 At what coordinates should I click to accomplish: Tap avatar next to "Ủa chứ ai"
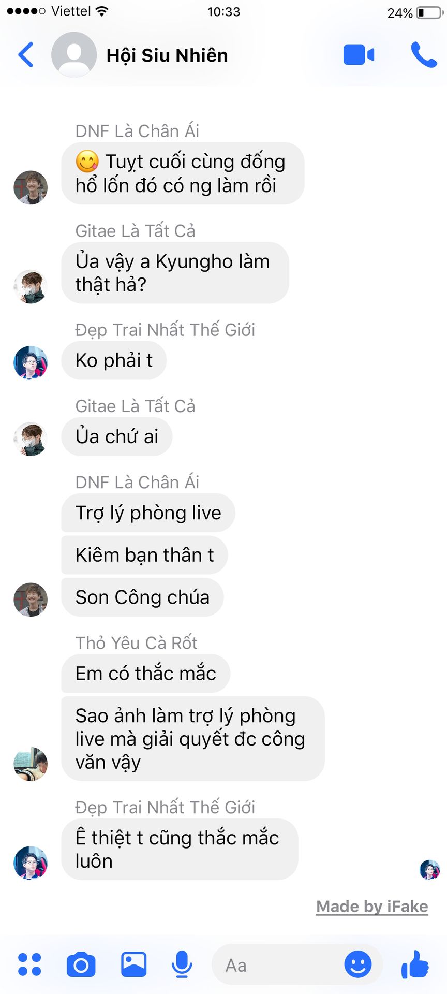[31, 439]
